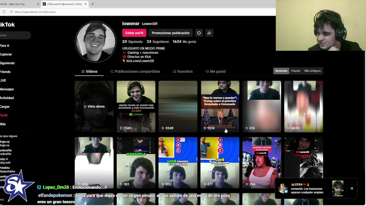Open Siguiendo in sidebar
Screen dimensions: 366x206
click(x=7, y=63)
